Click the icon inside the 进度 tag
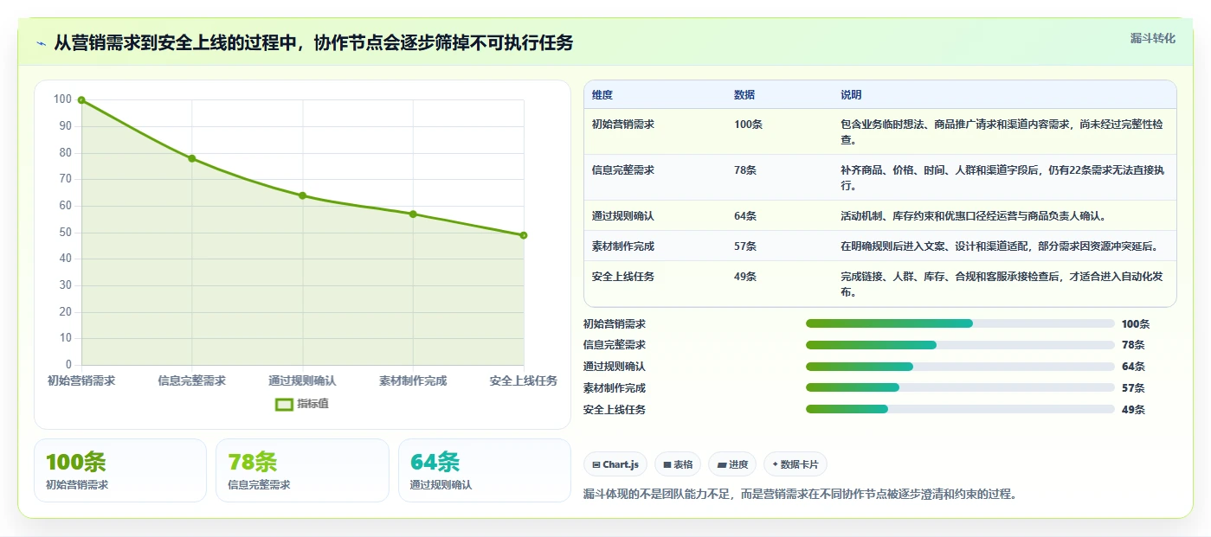This screenshot has height=537, width=1211. click(x=722, y=464)
